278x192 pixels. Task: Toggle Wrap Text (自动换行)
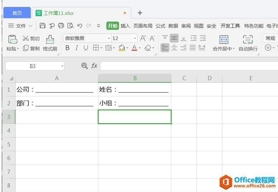[248, 43]
